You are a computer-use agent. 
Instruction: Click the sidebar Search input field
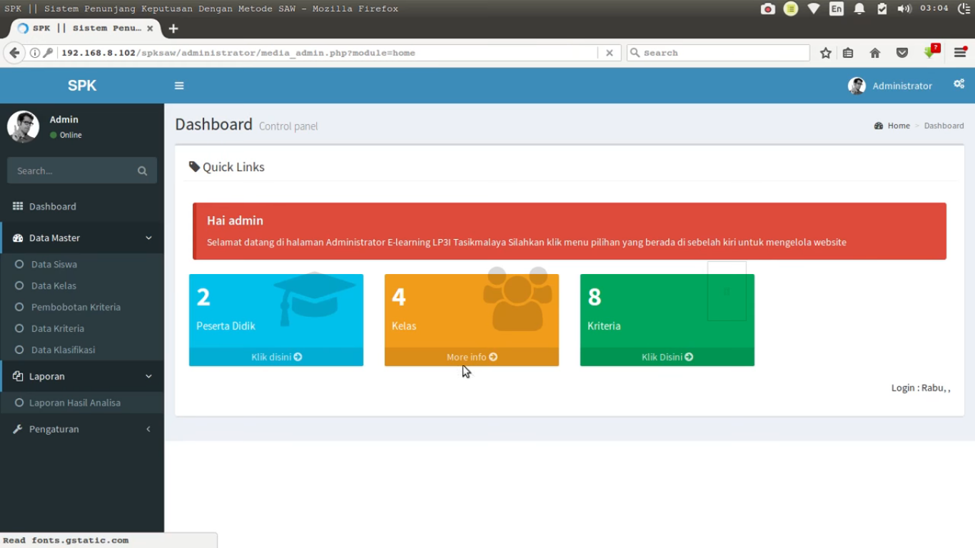click(x=71, y=171)
